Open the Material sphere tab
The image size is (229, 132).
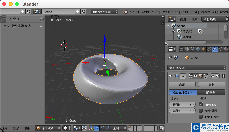point(226,49)
